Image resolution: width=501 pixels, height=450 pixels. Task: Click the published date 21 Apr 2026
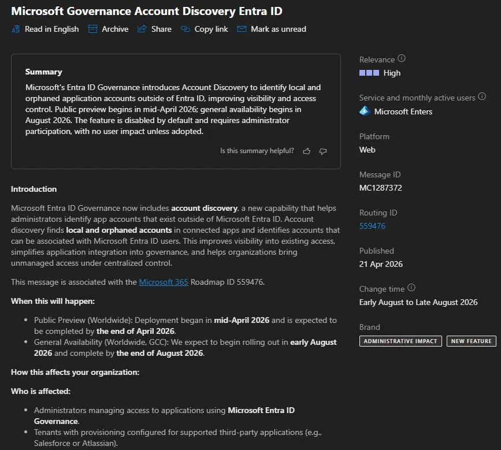(381, 264)
